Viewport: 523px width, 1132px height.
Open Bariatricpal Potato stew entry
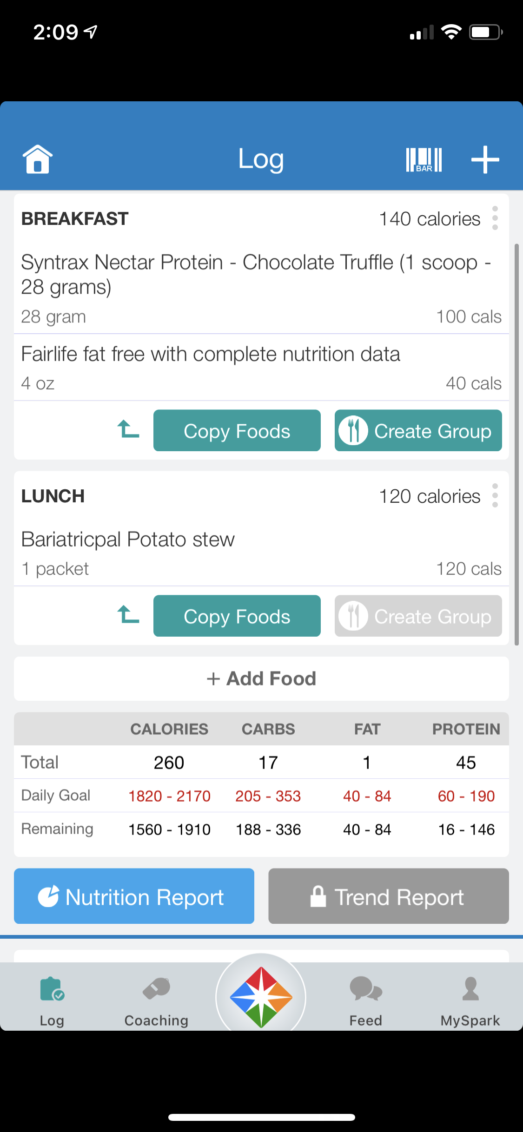tap(261, 553)
